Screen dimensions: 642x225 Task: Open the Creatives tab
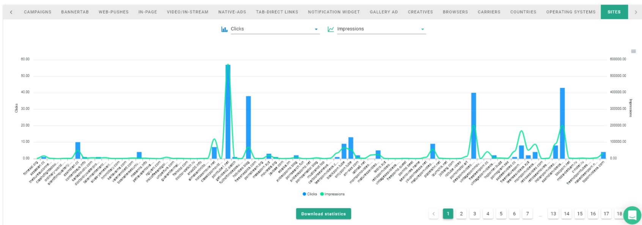(420, 12)
